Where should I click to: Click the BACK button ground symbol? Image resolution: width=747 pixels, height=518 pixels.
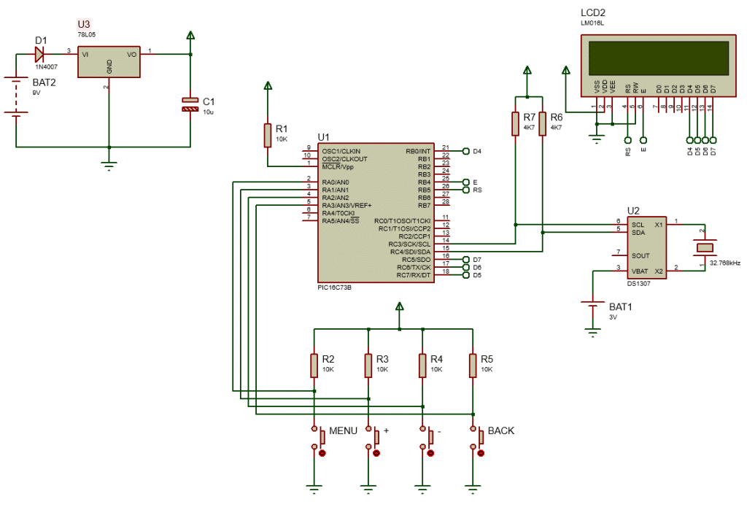[473, 488]
